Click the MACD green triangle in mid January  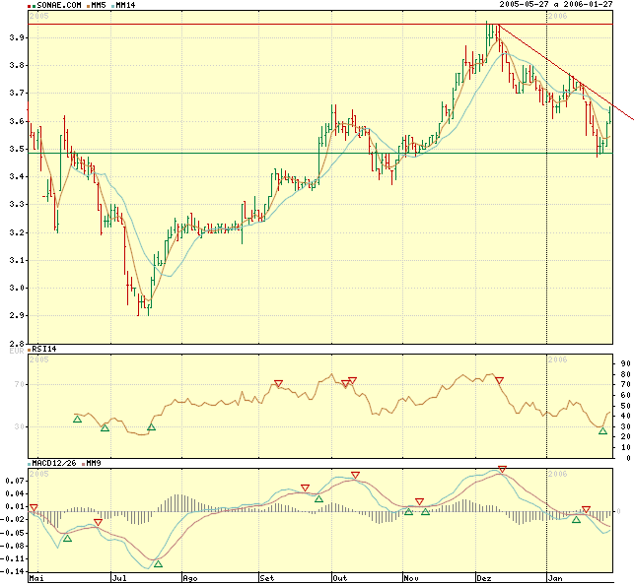click(x=577, y=520)
